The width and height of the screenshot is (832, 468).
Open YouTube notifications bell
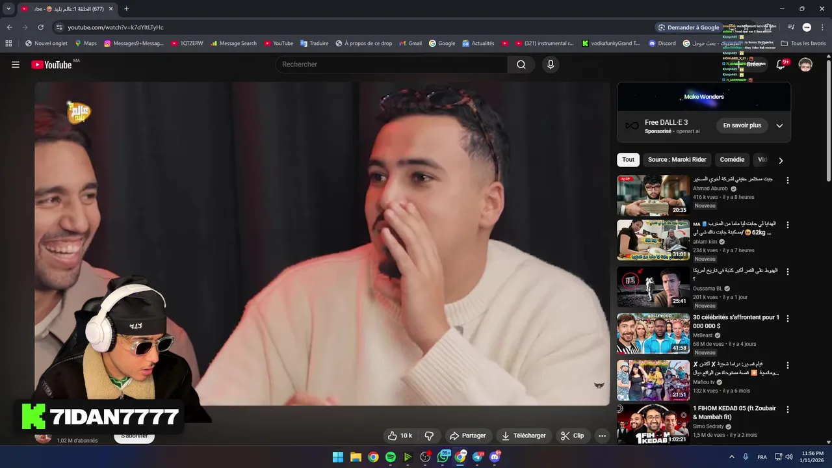(781, 64)
